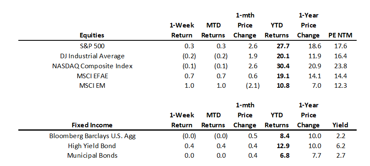Screen dimensions: 370x166
Task: Select Municipal Bonds 1-Year value 7.7
Action: [x=316, y=156]
